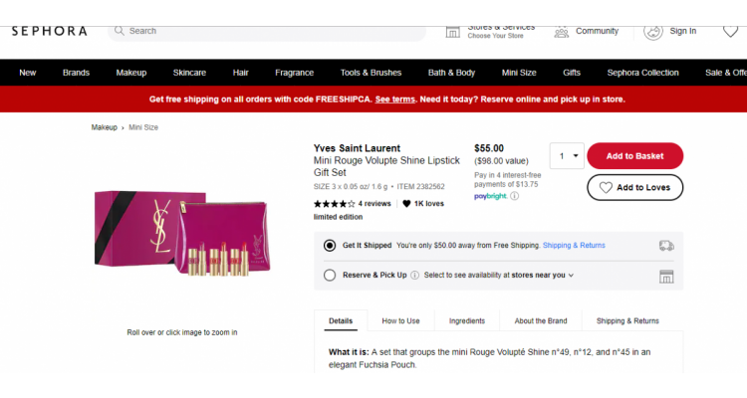The image size is (747, 398).
Task: Open the loves heart icon in header
Action: point(730,32)
